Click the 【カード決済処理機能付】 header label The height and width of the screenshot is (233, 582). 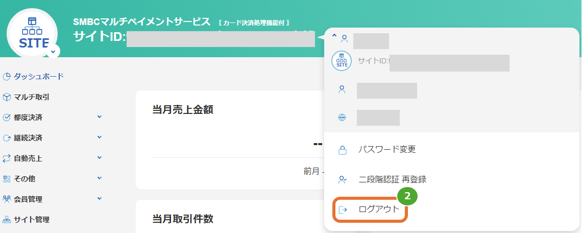click(255, 23)
